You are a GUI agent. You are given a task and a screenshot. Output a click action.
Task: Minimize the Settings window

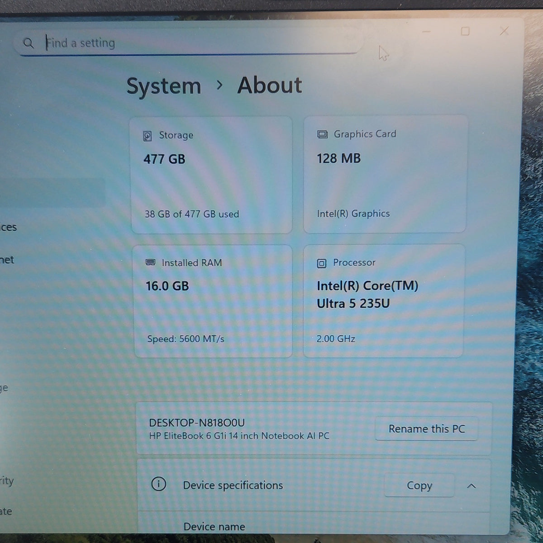point(426,32)
